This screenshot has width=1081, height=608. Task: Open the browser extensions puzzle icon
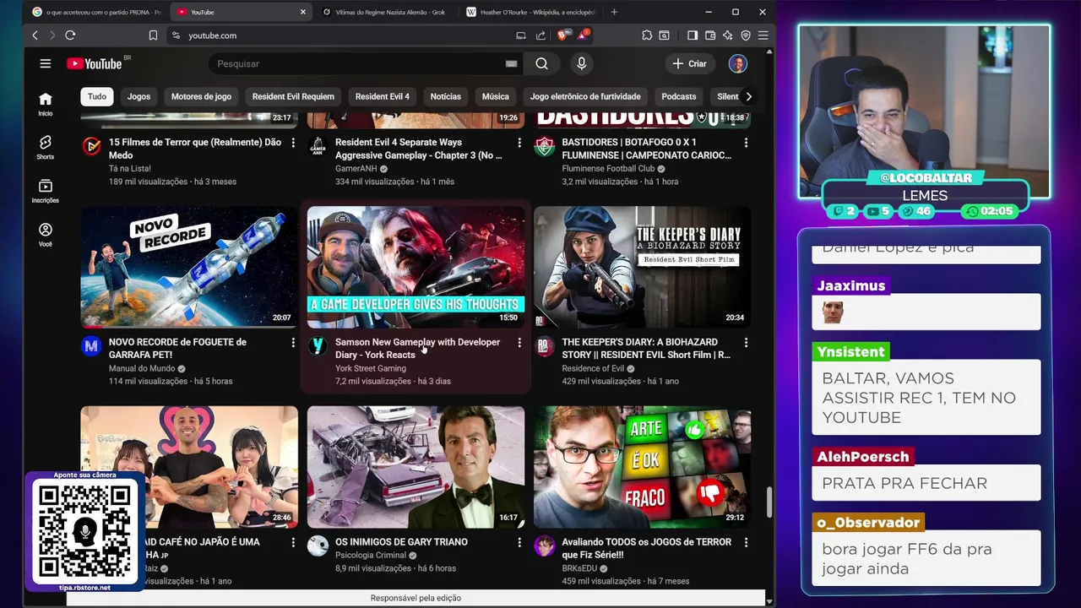pos(647,35)
